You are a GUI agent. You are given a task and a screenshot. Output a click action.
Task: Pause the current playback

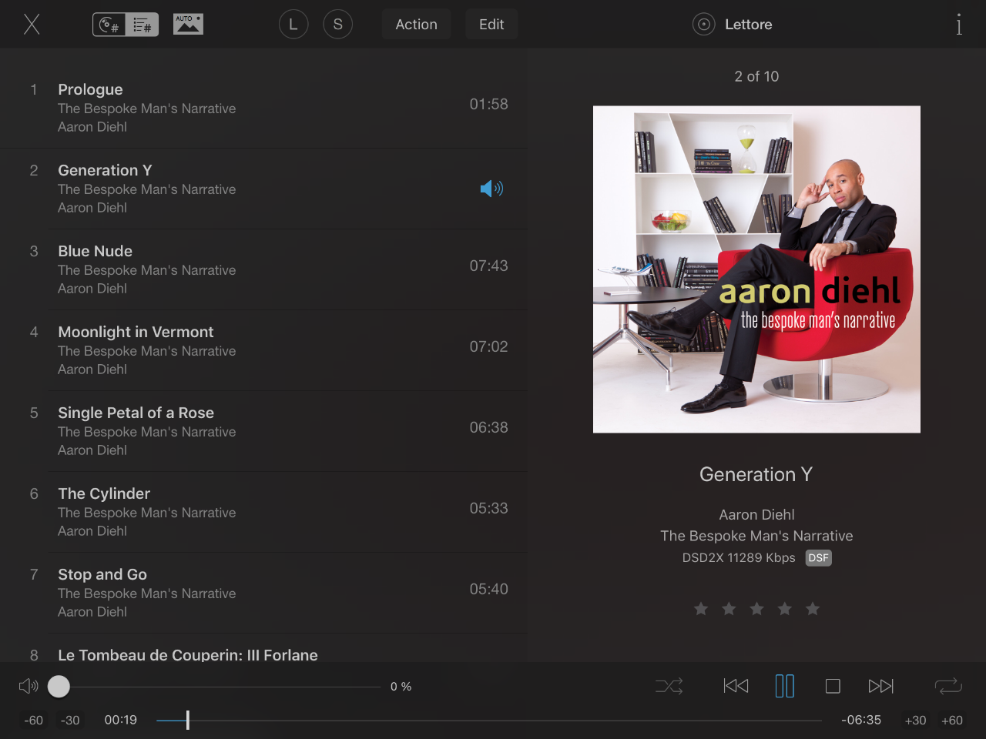pos(784,686)
